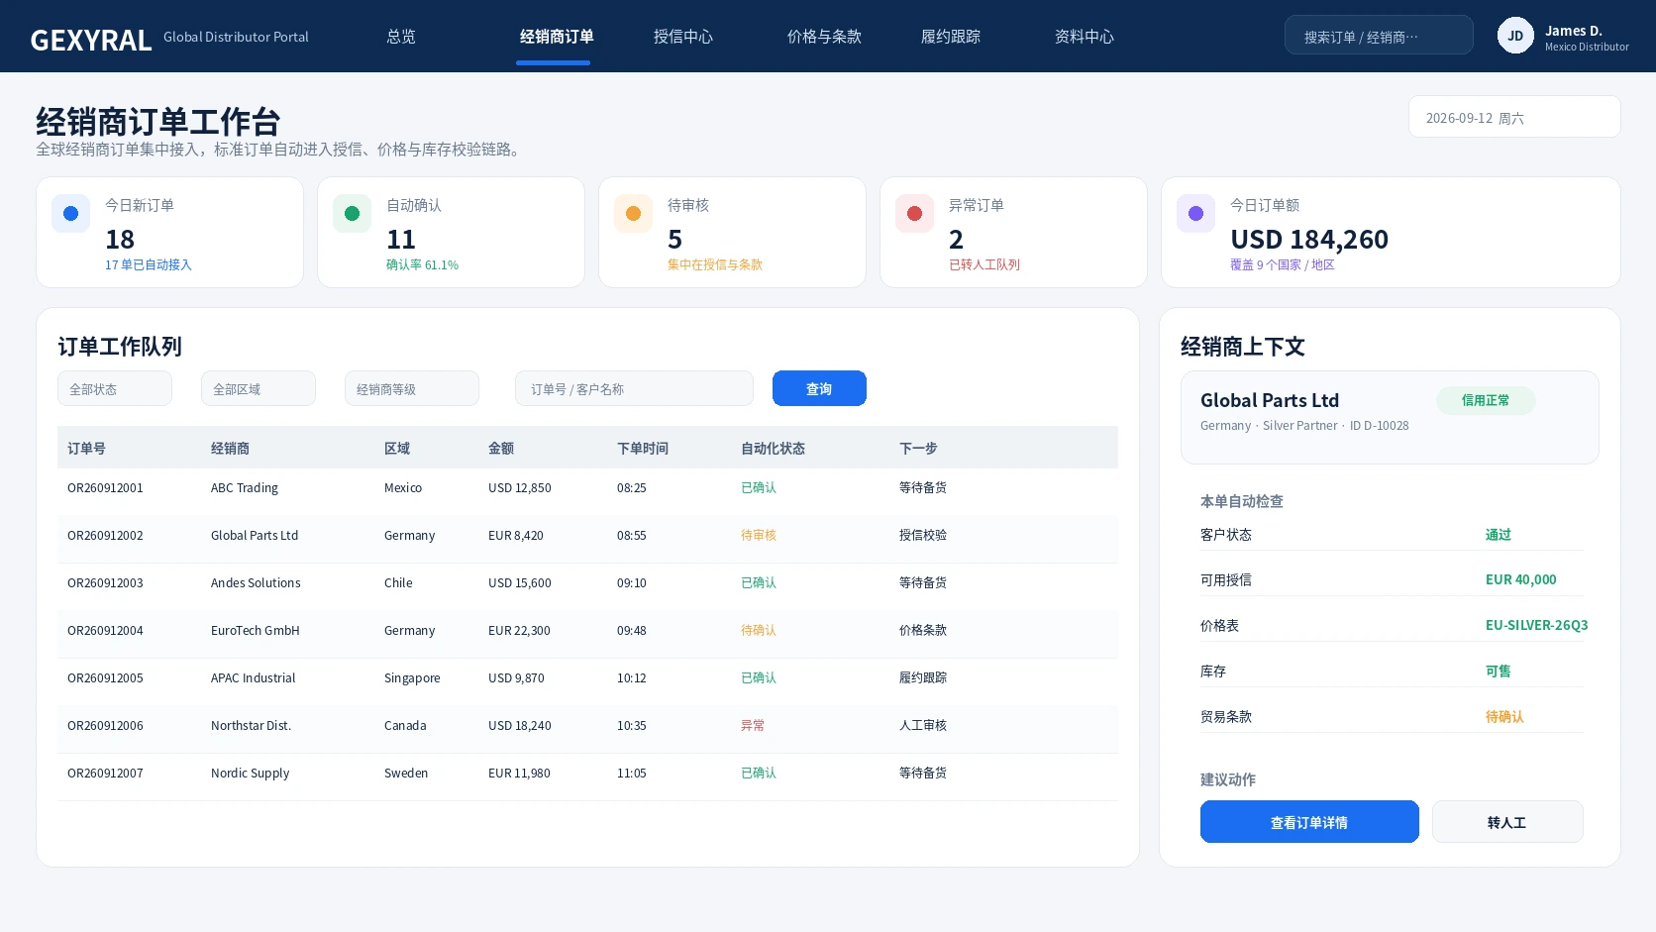This screenshot has height=932, width=1656.
Task: Click the purple dot icon on 今日订单额 card
Action: coord(1195,213)
